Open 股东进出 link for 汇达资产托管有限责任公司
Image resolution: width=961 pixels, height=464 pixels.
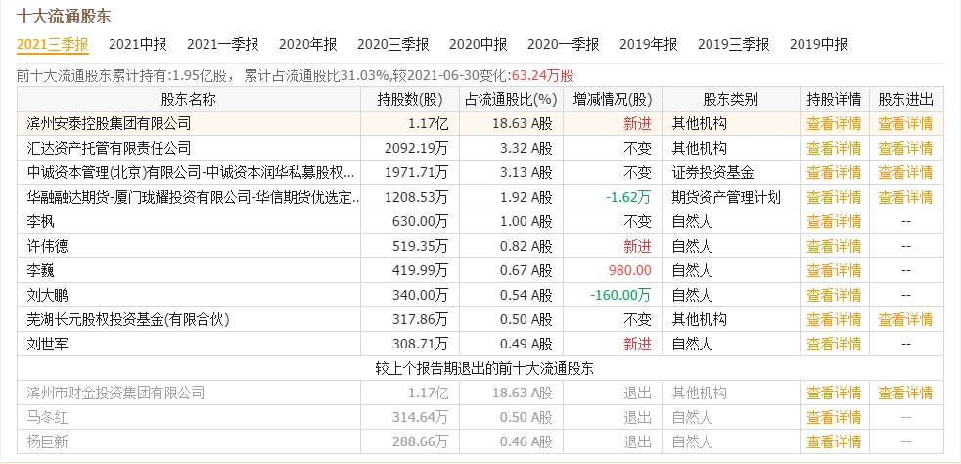[x=905, y=149]
